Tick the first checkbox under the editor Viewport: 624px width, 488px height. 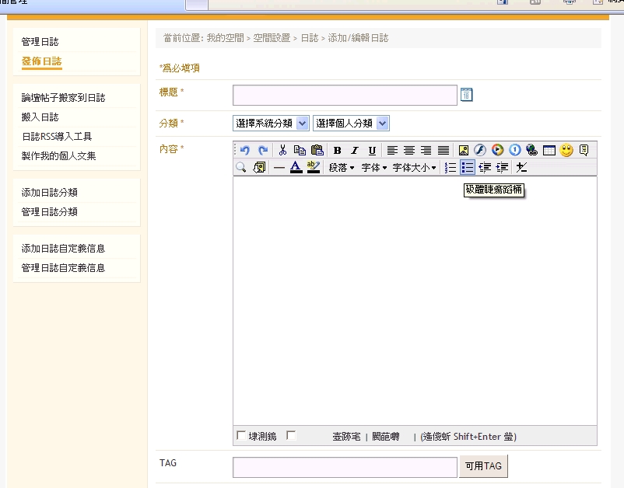pos(241,435)
